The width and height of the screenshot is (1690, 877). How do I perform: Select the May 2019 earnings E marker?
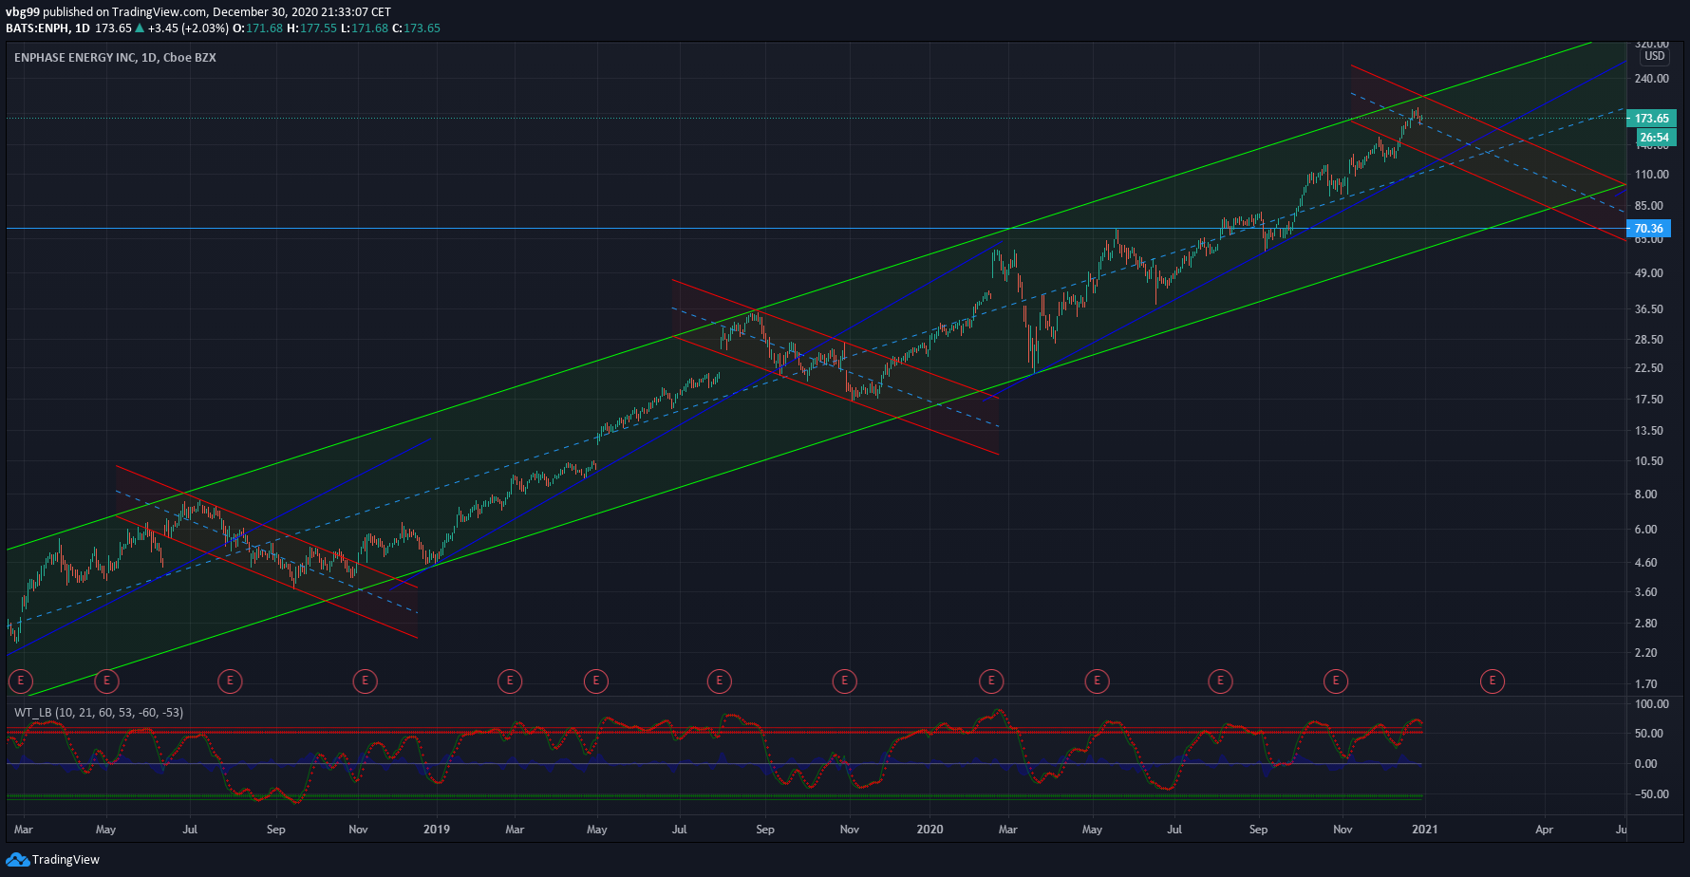tap(595, 681)
